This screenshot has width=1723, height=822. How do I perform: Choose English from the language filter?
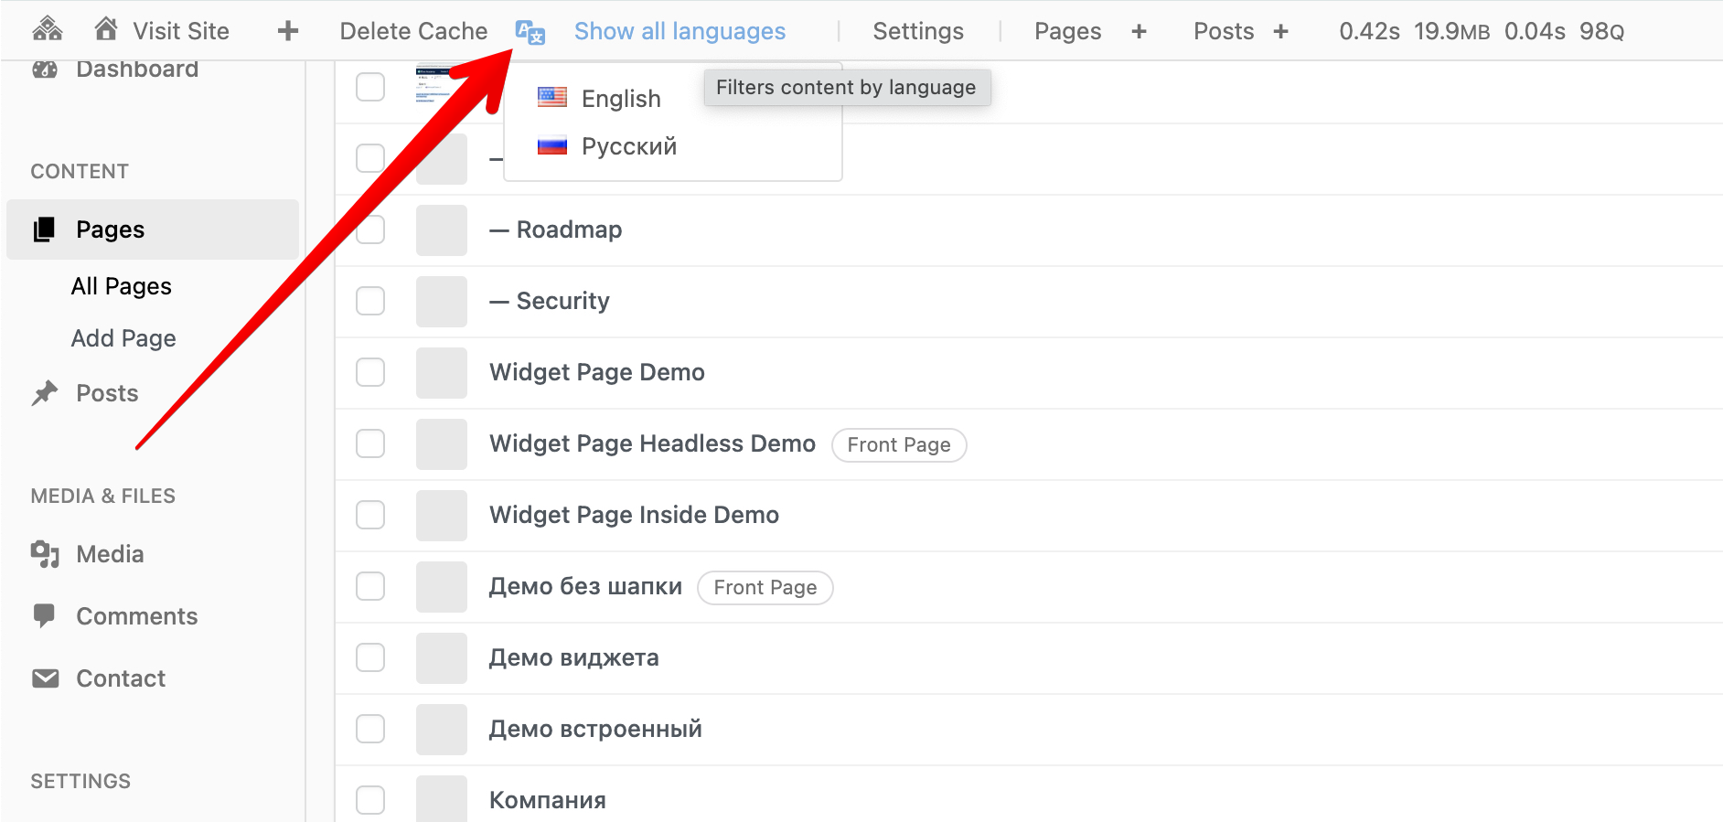(x=620, y=99)
